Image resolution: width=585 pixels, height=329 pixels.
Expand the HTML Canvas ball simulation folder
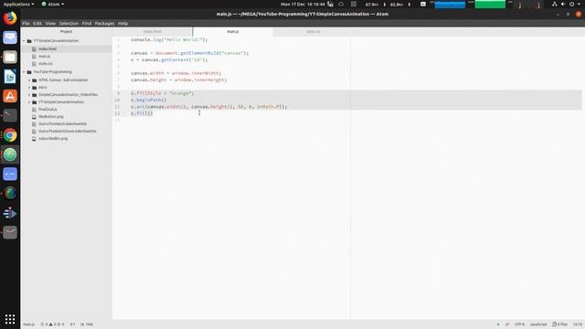29,80
